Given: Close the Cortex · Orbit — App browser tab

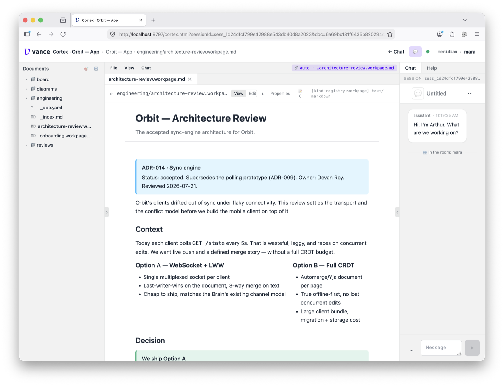Looking at the screenshot, I should coord(140,20).
